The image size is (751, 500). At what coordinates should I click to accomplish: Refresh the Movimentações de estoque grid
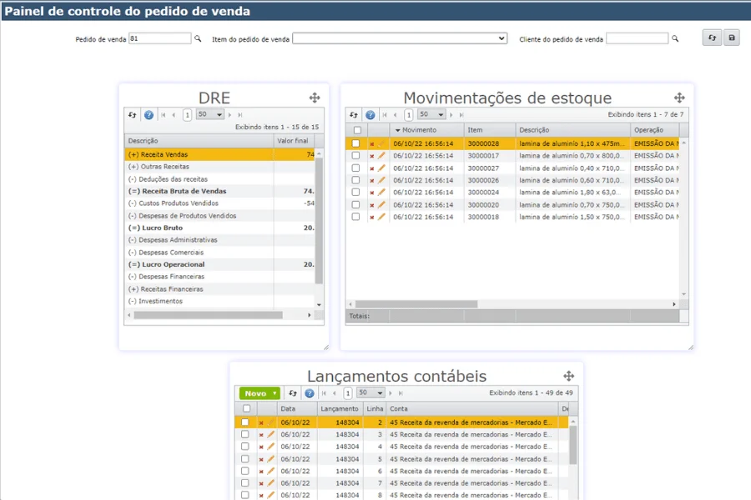[x=354, y=115]
